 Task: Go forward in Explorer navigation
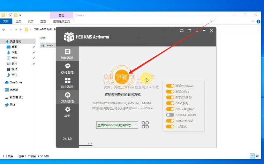[10, 30]
